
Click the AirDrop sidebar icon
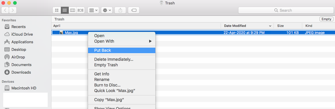tap(7, 57)
